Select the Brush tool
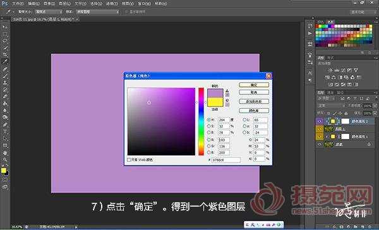379x230 pixels. coord(5,76)
